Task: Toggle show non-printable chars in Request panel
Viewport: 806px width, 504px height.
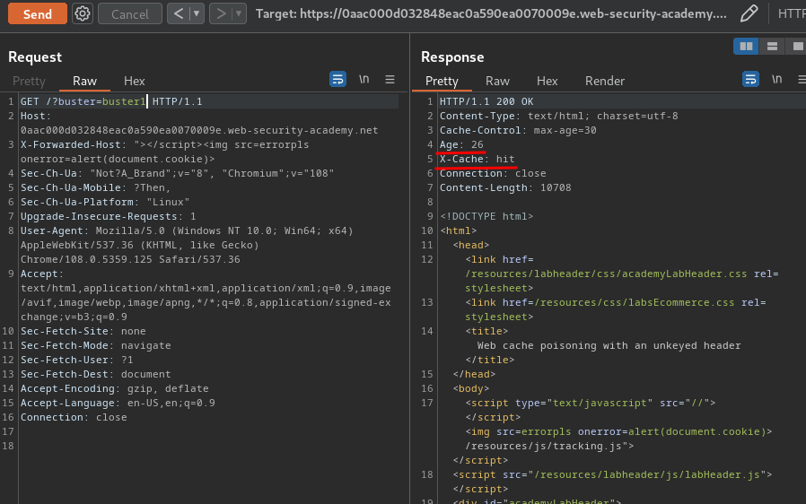Action: tap(364, 79)
